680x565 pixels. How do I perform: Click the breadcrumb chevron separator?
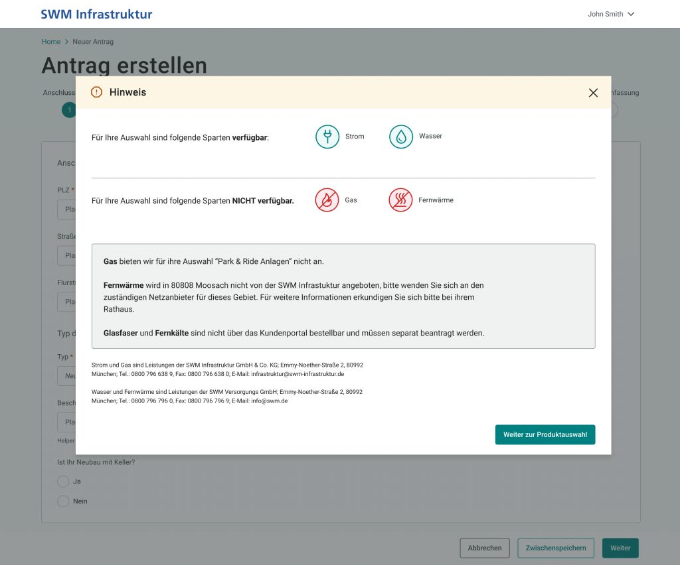(66, 42)
